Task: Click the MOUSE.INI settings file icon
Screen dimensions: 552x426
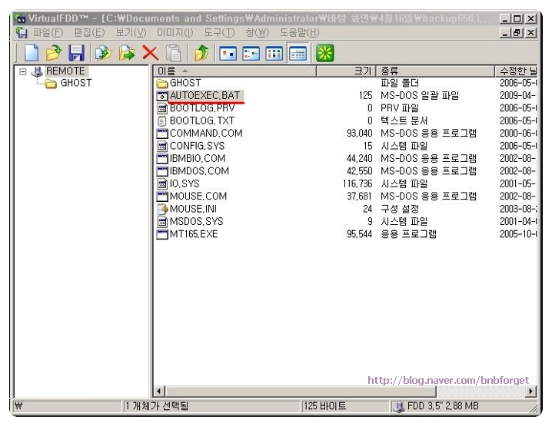Action: pyautogui.click(x=162, y=209)
